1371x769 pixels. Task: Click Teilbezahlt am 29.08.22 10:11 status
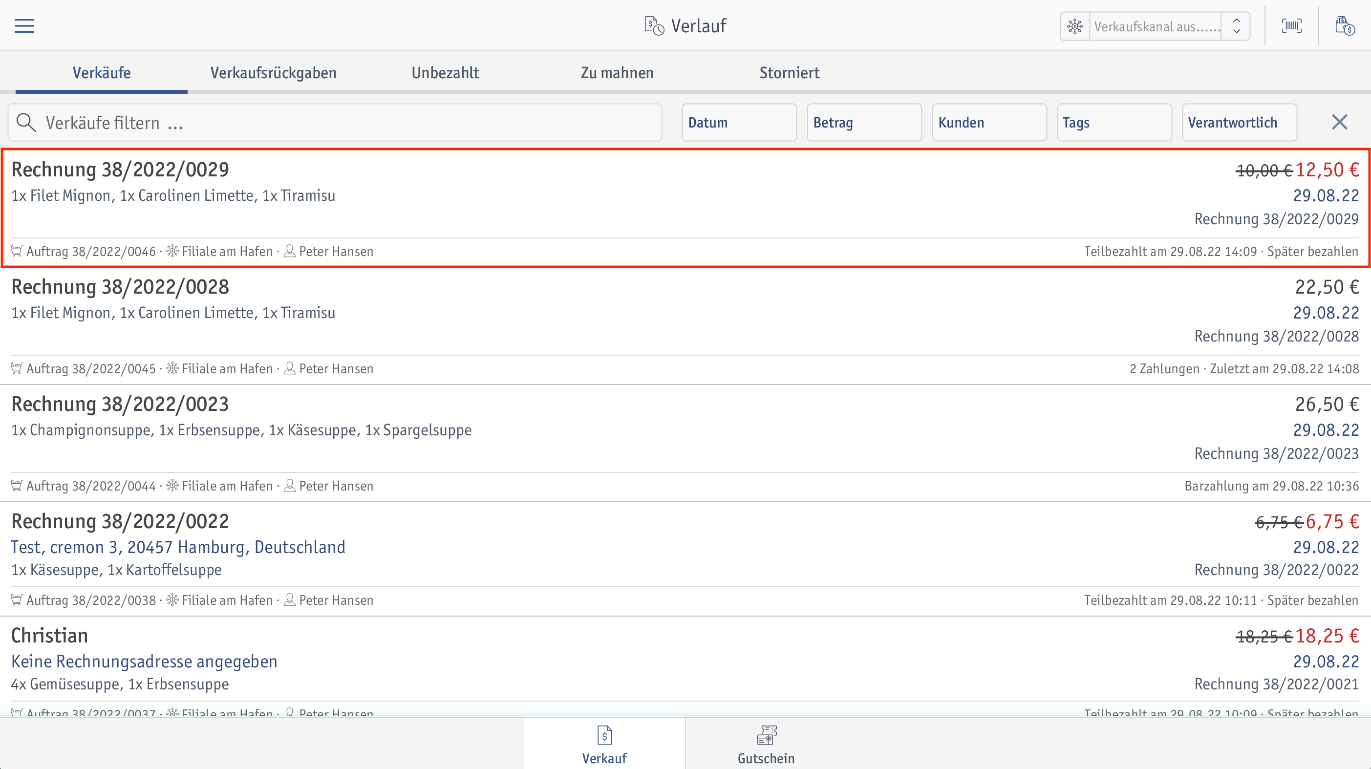point(1170,600)
